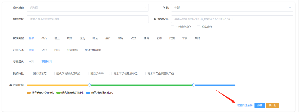Tick the 高水平学校建设单位 checkbox
Image resolution: width=299 pixels, height=112 pixels.
(110, 73)
